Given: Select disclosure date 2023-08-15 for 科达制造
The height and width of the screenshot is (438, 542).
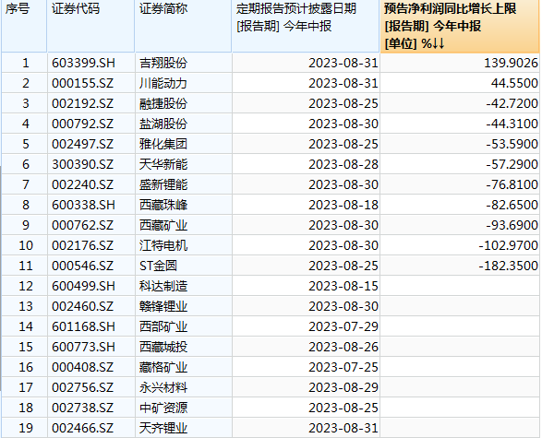Looking at the screenshot, I should [343, 286].
